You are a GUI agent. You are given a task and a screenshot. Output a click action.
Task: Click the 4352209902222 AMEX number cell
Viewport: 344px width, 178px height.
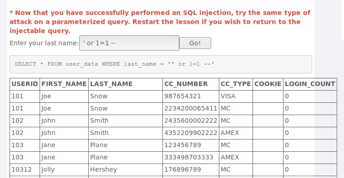(x=191, y=133)
